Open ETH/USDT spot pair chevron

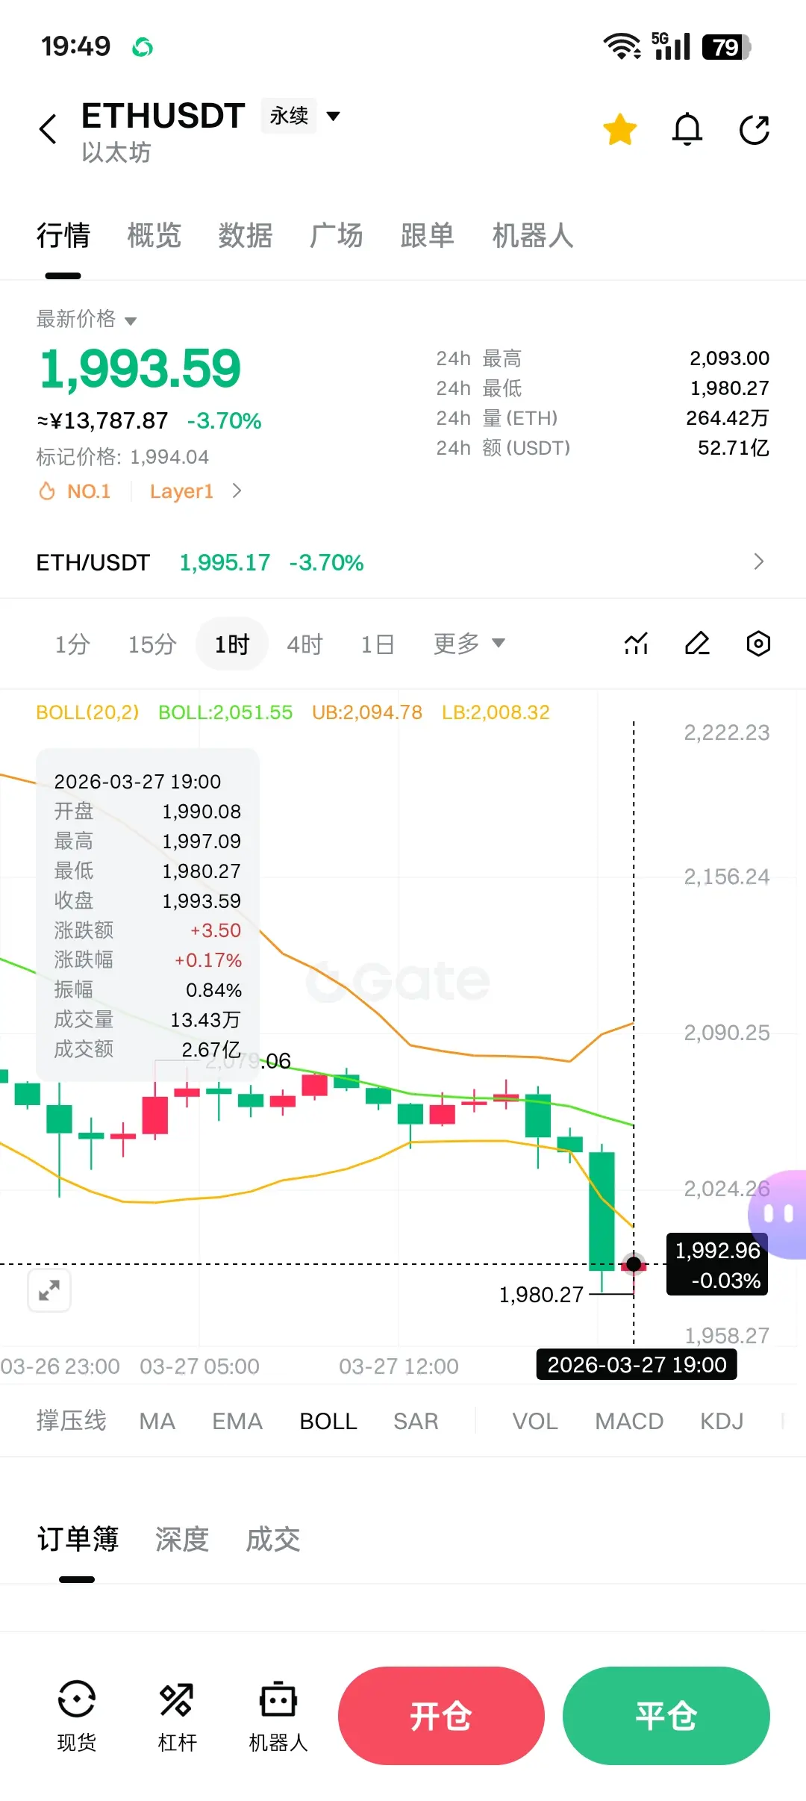tap(759, 562)
